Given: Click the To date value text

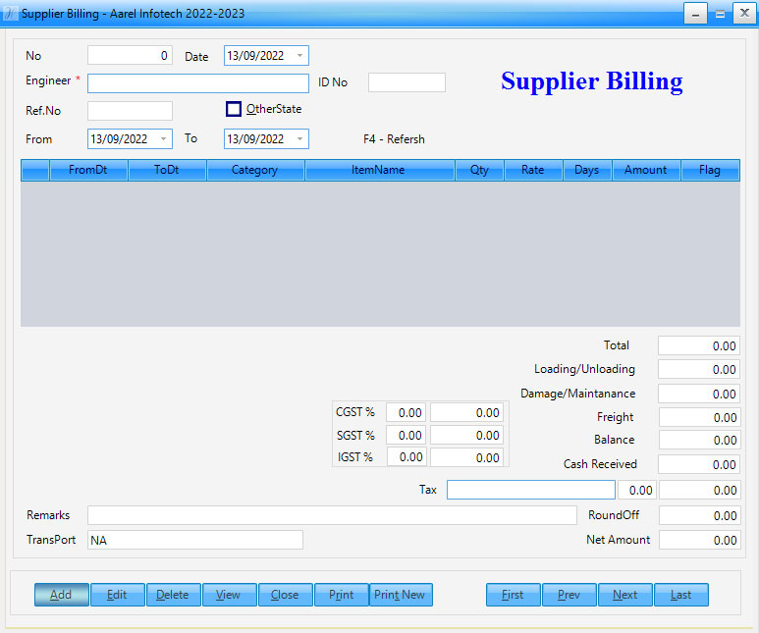Looking at the screenshot, I should click(255, 139).
